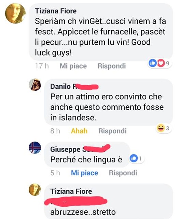Open Giuseppe's Iceland flag avatar
The image size is (179, 219).
[x=35, y=148]
